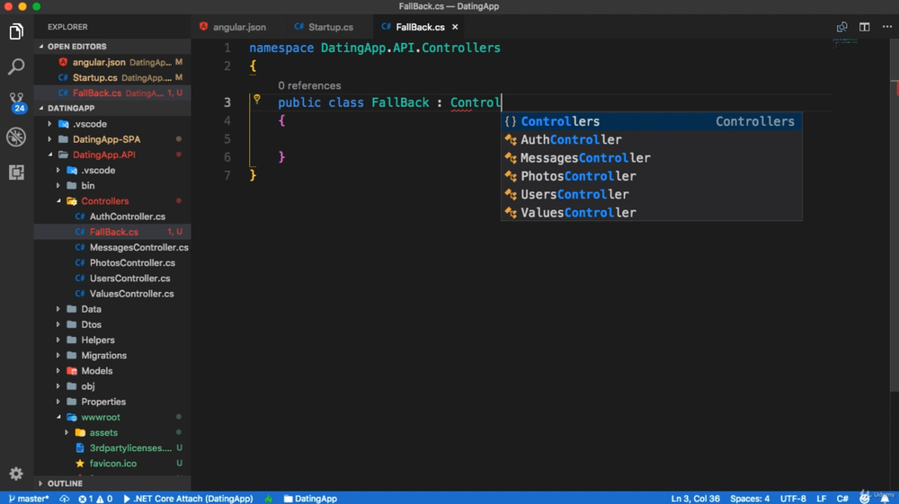Open the Explorer view in activity bar
This screenshot has width=899, height=504.
[16, 31]
